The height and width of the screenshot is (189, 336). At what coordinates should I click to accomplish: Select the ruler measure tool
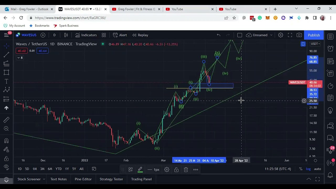tap(7, 120)
